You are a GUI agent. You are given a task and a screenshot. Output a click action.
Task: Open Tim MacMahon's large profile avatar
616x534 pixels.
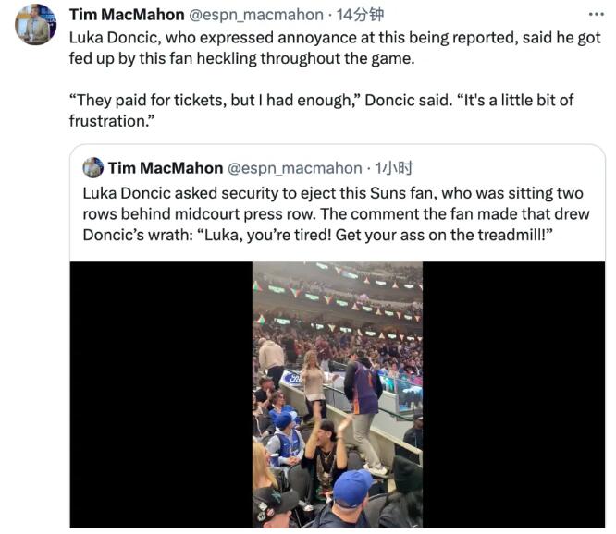click(37, 23)
